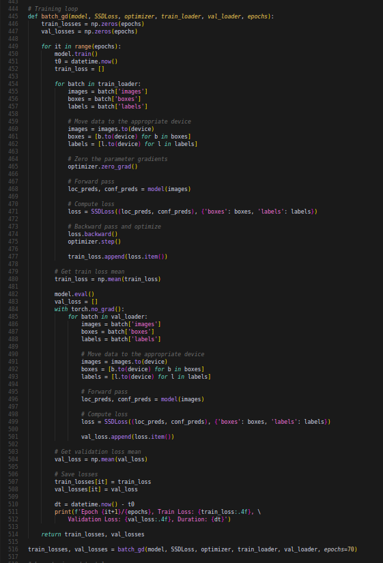Click 'val_loss.append(loss.item())' line
The height and width of the screenshot is (563, 383).
click(x=128, y=437)
